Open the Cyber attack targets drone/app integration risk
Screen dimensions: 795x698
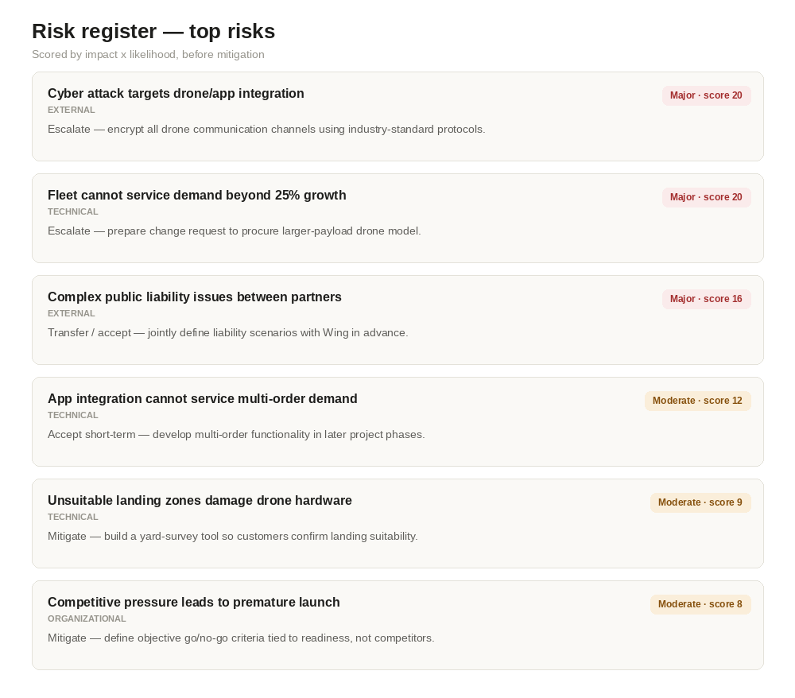click(176, 94)
